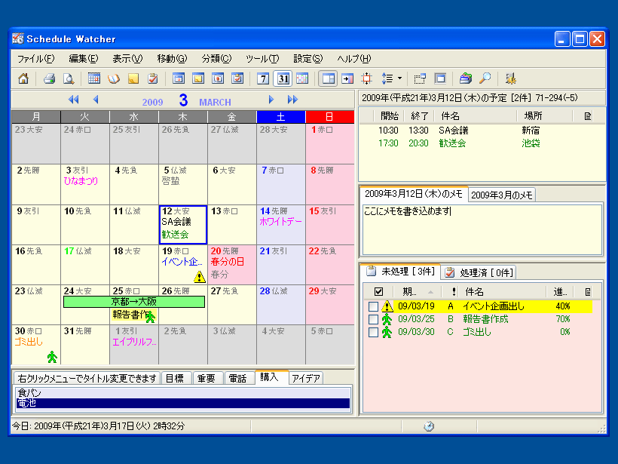Click the clipboard checkmark toolbar icon
Screen dimensions: 618x464
click(153, 78)
